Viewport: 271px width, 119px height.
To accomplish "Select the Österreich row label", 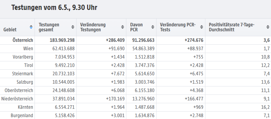I will tap(23, 40).
